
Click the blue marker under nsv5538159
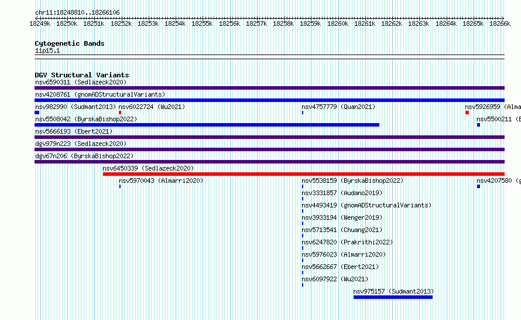pyautogui.click(x=303, y=186)
